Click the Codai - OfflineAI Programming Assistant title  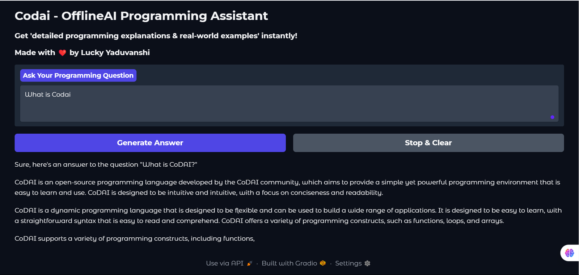141,16
